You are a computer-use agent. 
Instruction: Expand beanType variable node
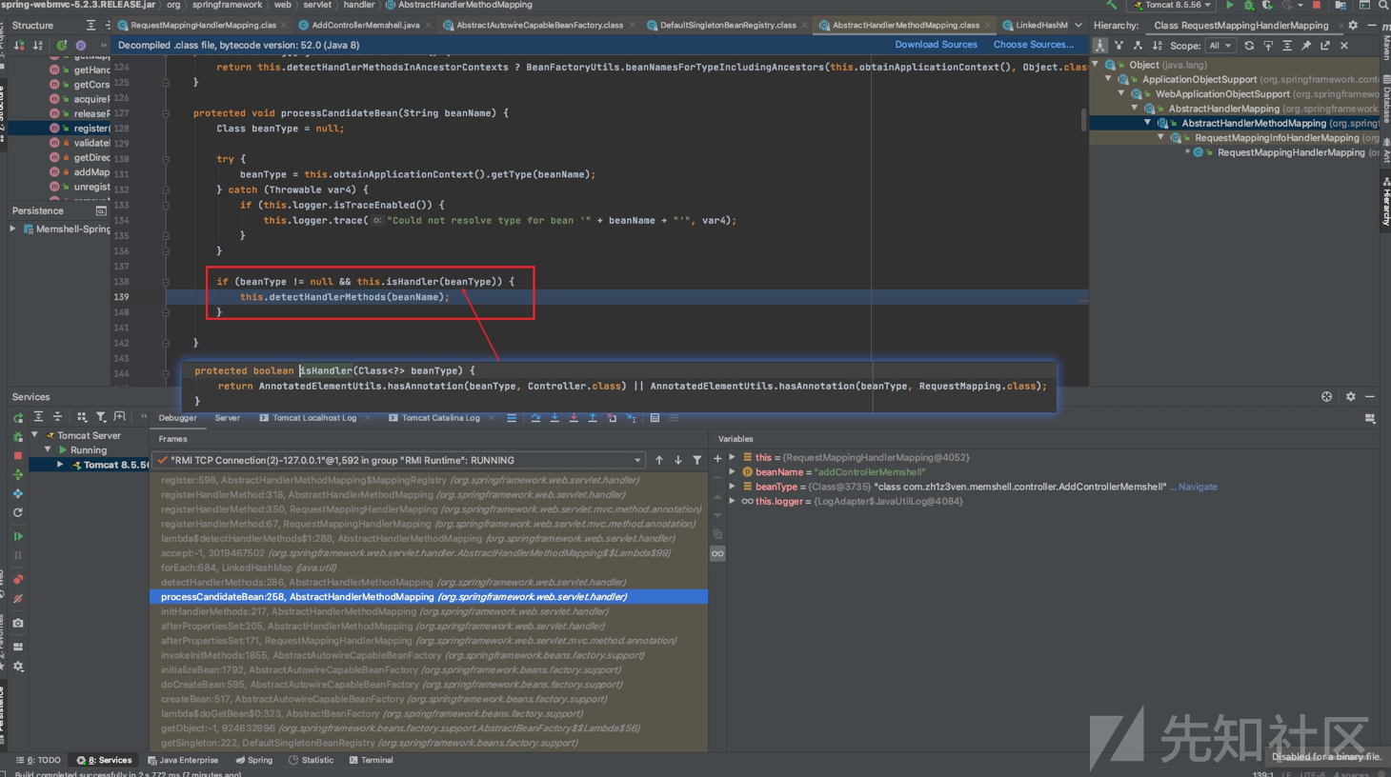tap(733, 487)
